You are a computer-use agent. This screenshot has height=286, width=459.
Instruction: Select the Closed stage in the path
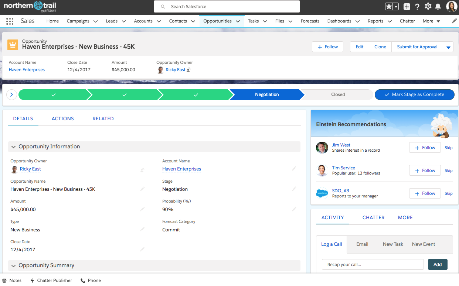click(x=338, y=94)
